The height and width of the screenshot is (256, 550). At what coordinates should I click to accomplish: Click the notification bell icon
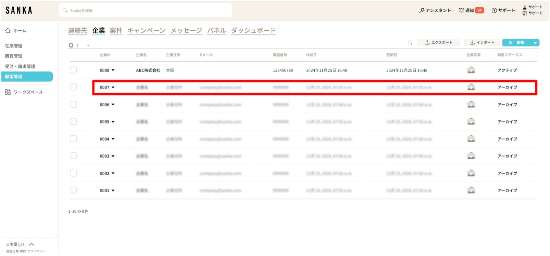pos(461,10)
